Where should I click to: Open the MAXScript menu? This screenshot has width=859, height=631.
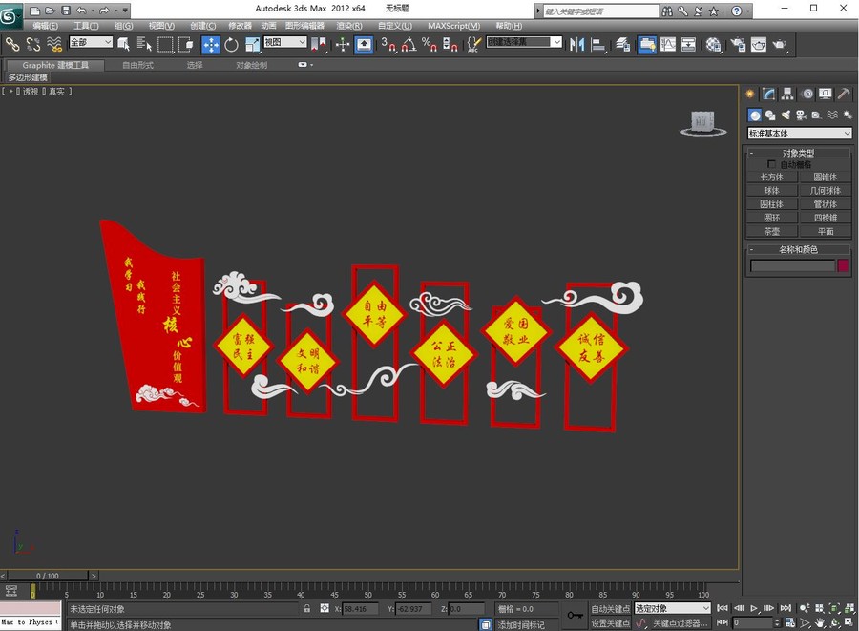click(453, 26)
